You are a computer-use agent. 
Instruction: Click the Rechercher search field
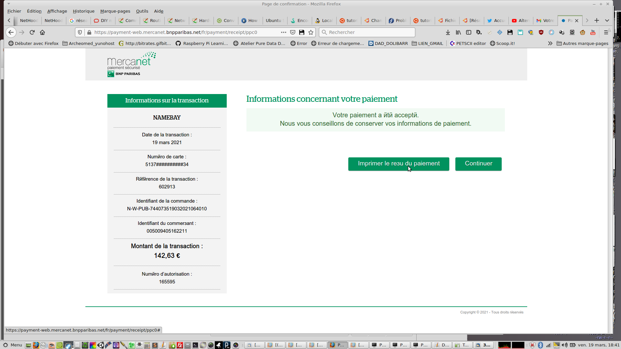click(x=369, y=32)
